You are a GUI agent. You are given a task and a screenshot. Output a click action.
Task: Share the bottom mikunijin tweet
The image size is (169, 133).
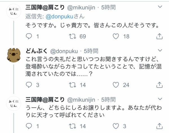[x=159, y=126]
